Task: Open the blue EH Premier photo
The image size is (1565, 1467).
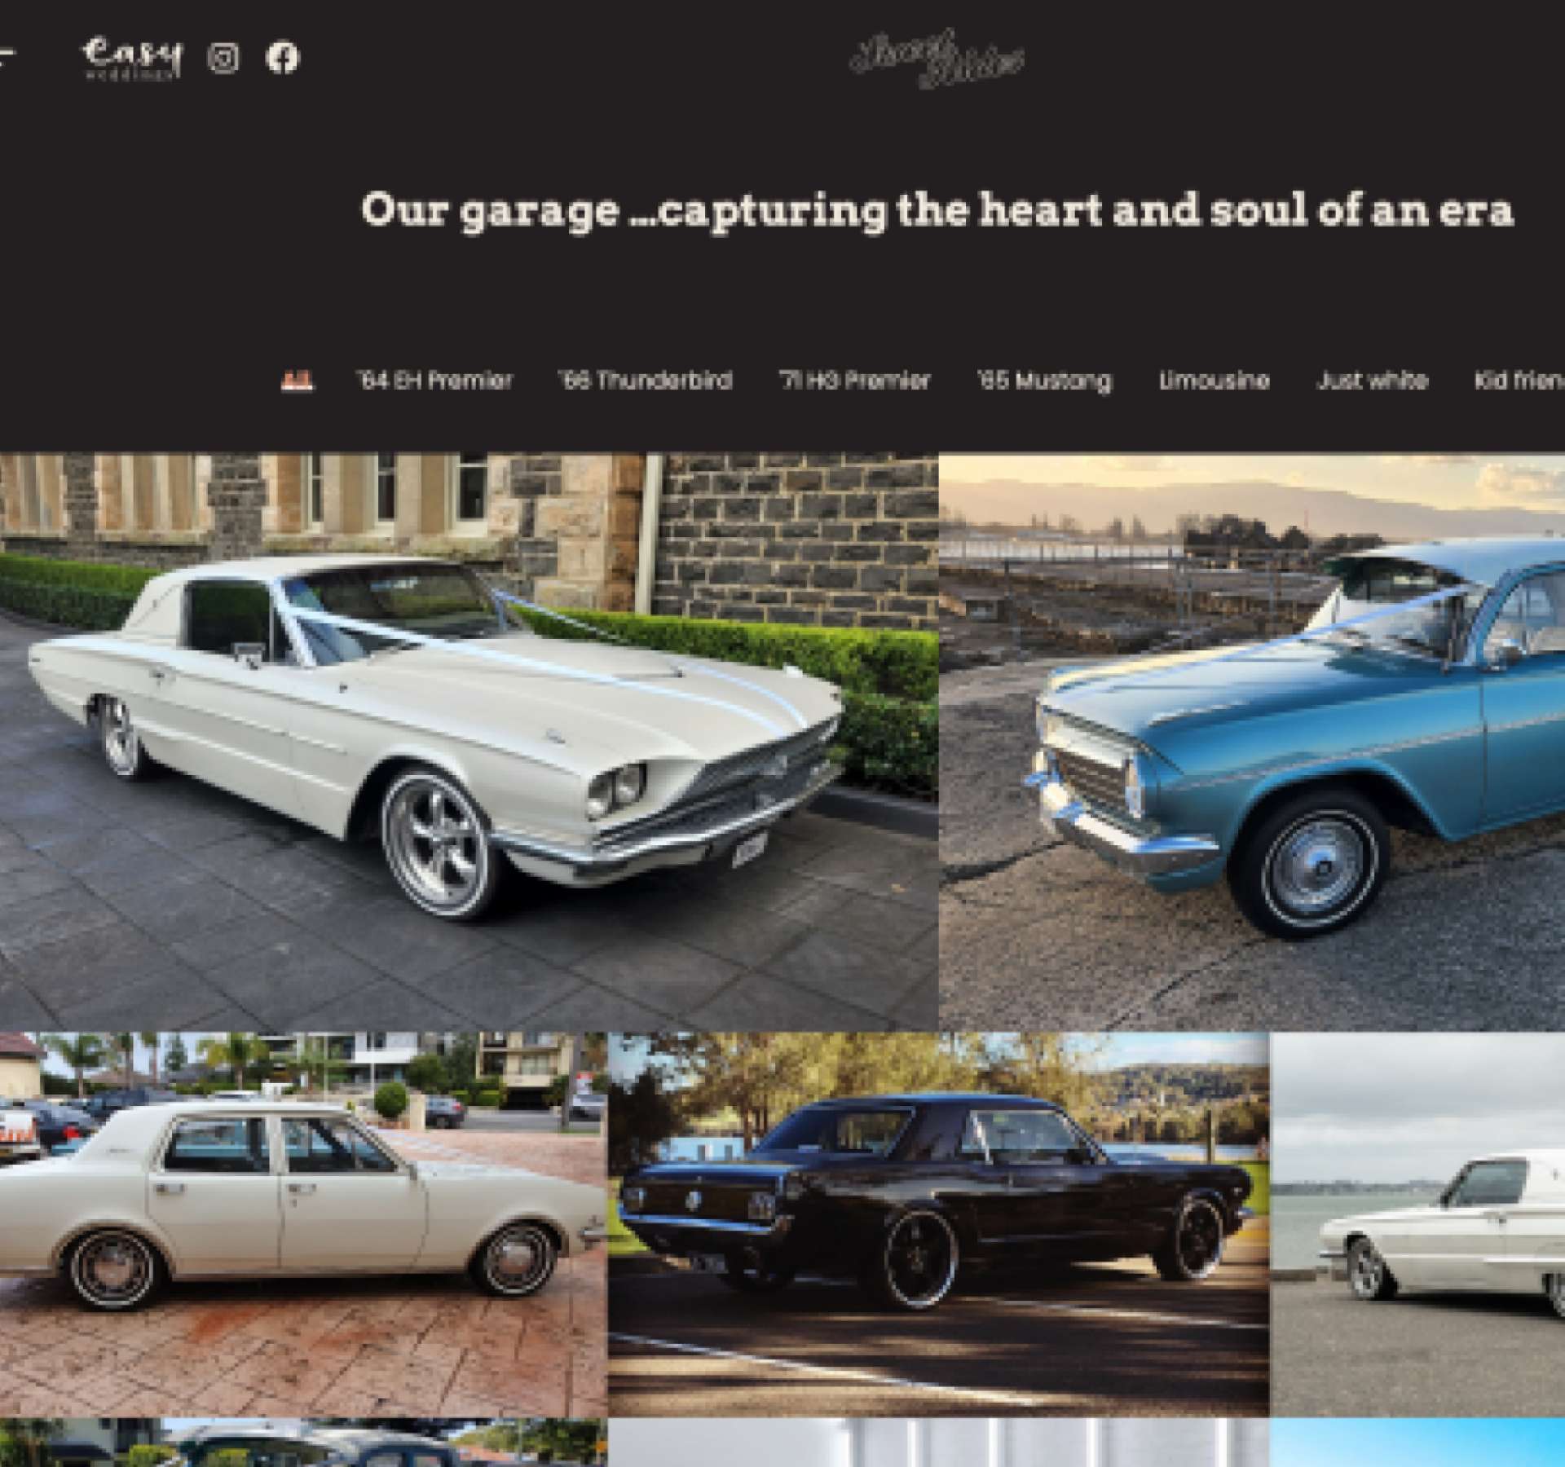Action: coord(1252,742)
